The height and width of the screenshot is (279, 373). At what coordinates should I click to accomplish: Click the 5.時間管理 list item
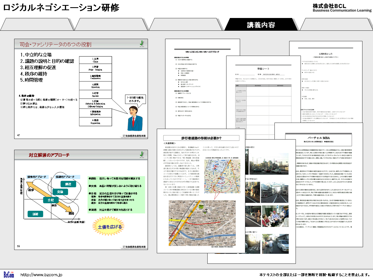[31, 80]
